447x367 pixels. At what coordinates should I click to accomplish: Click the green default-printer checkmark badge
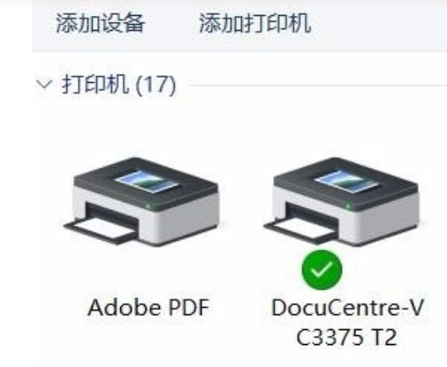coord(322,270)
